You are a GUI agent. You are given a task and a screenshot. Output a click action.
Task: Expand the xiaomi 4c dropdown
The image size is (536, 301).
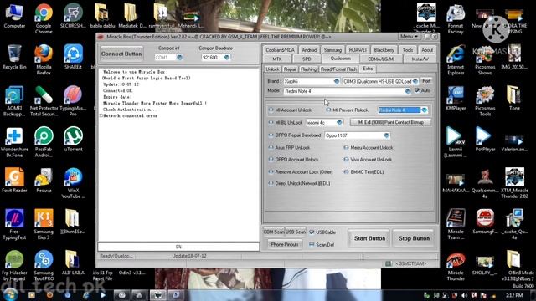click(x=339, y=122)
